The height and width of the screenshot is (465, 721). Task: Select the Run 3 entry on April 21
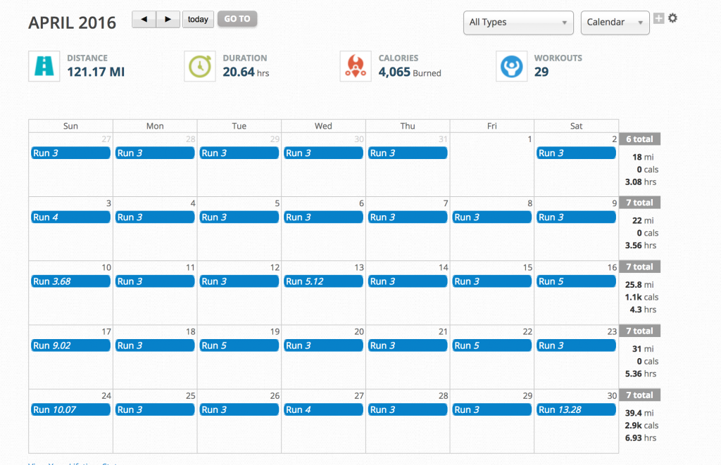(x=408, y=345)
